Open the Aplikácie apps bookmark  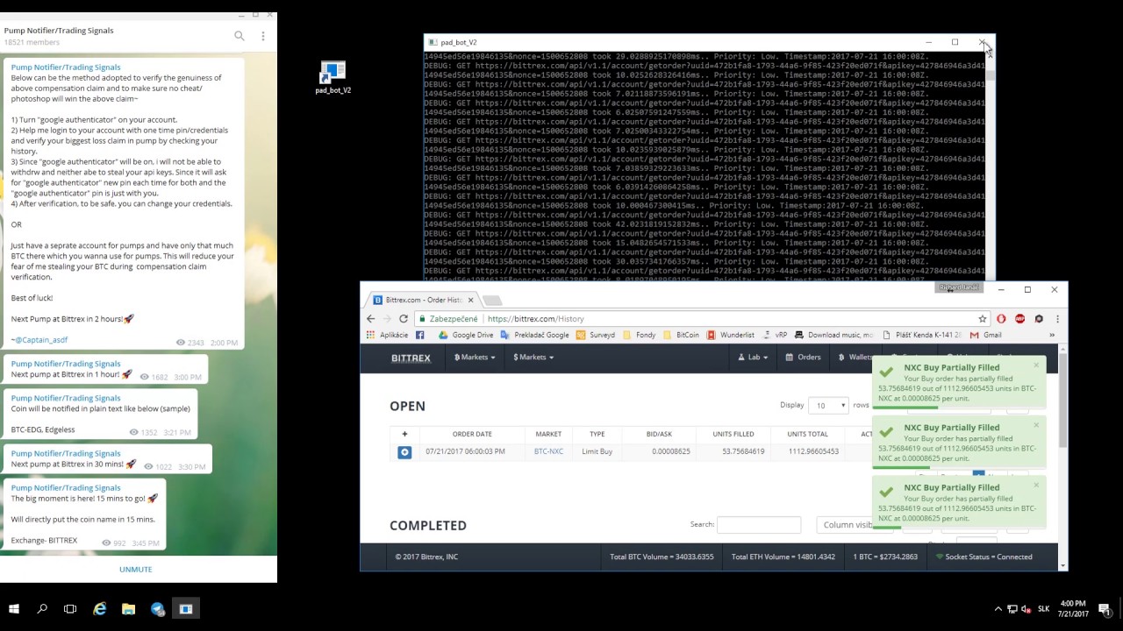tap(387, 335)
